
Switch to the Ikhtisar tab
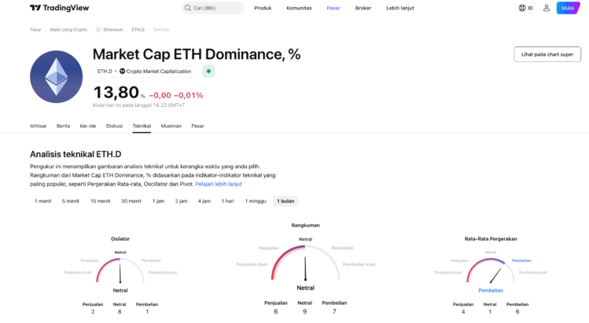point(39,126)
